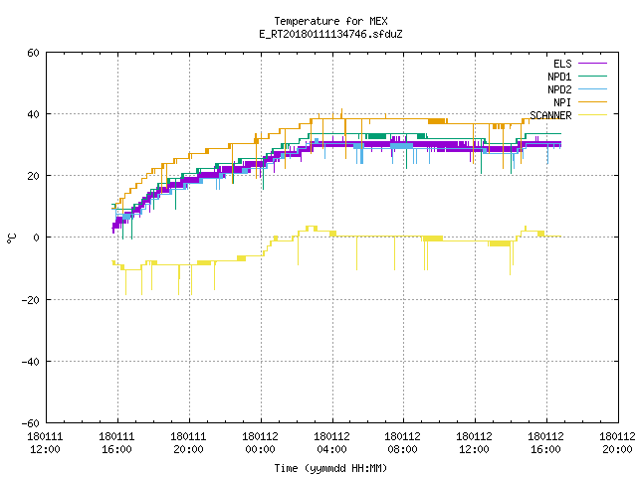This screenshot has height=477, width=637.
Task: Click the SCANNER legend label
Action: pyautogui.click(x=550, y=115)
